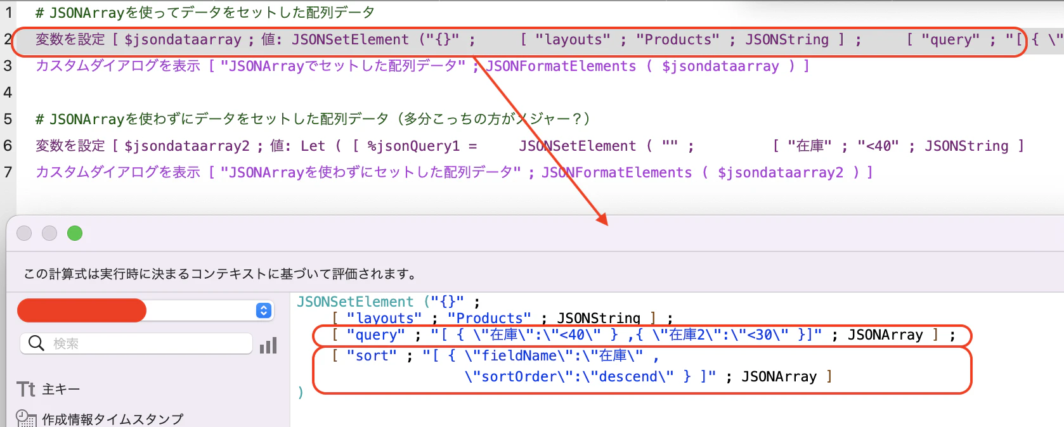1064x427 pixels.
Task: Click JSONArray type after the sort value
Action: [779, 377]
